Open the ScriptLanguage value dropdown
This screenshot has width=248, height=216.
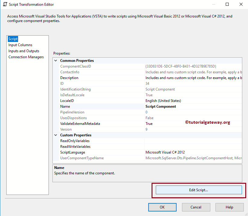pos(238,152)
